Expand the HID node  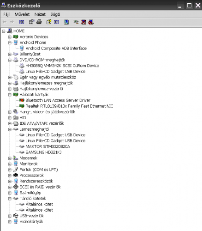click(10, 118)
